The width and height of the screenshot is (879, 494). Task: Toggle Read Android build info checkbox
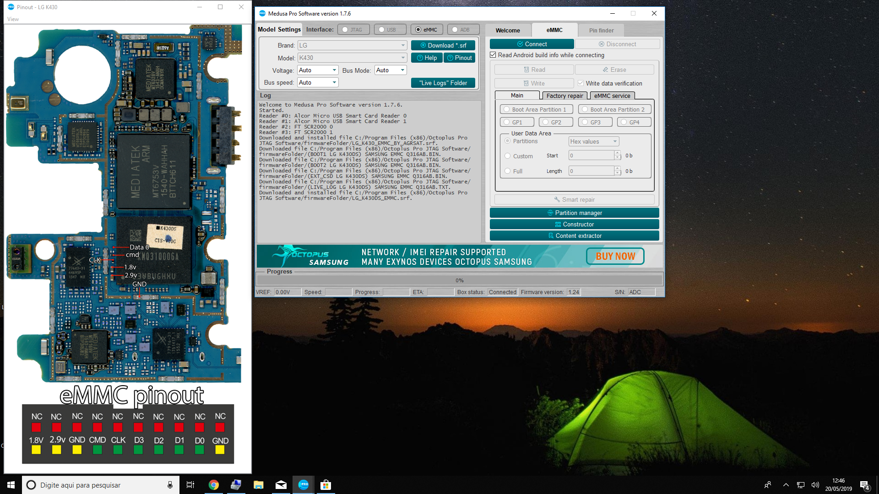(x=493, y=55)
